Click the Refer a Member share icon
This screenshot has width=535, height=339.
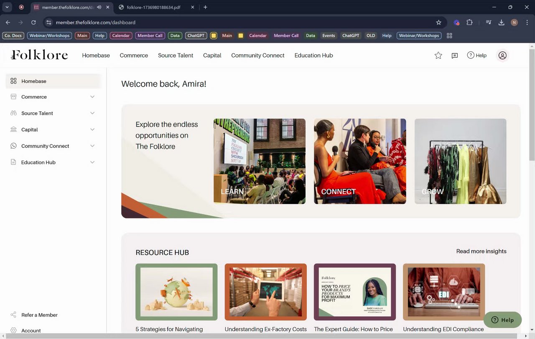coord(13,315)
